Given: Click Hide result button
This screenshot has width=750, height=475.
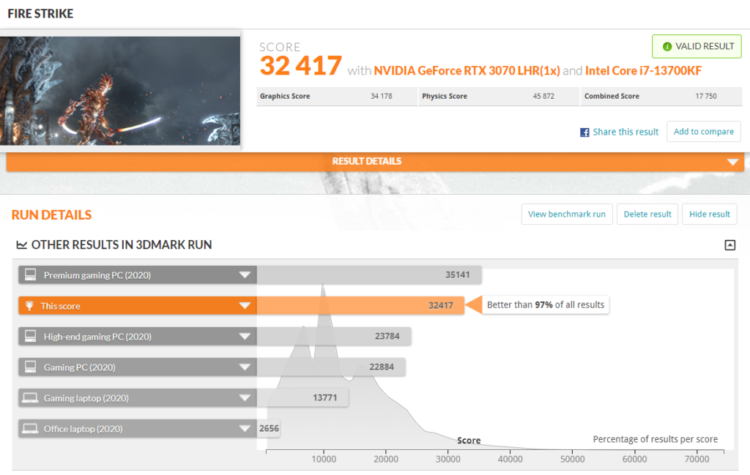Looking at the screenshot, I should 709,214.
